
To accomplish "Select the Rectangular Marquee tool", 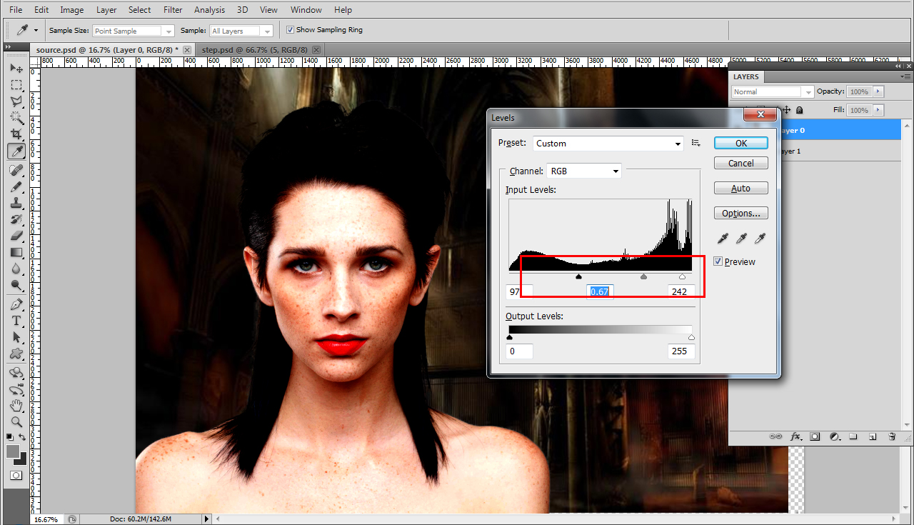I will tap(16, 85).
